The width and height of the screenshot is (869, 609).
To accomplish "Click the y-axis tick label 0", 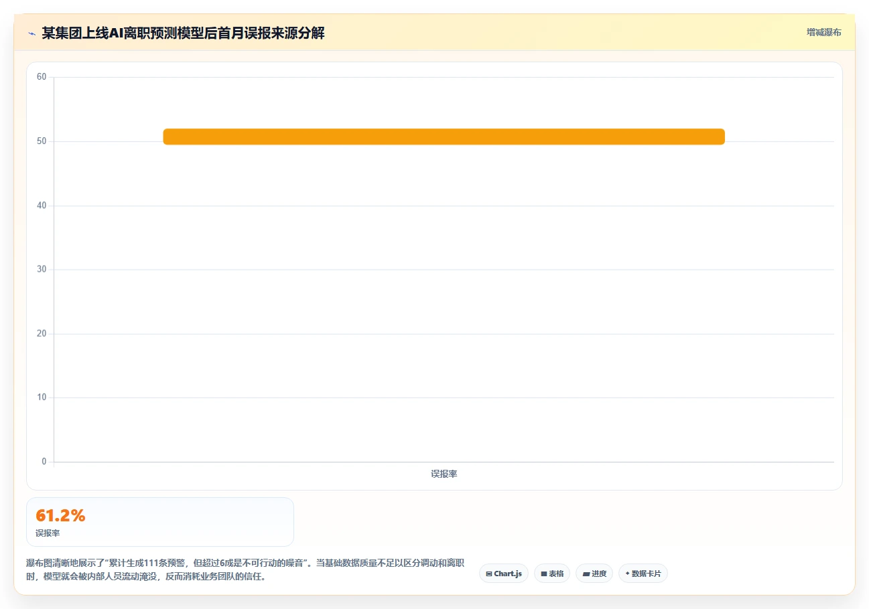I will click(44, 462).
